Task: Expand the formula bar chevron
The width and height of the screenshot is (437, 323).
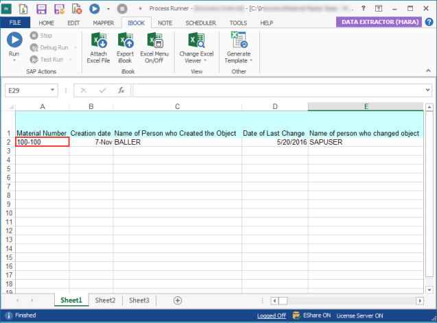Action: tap(428, 90)
